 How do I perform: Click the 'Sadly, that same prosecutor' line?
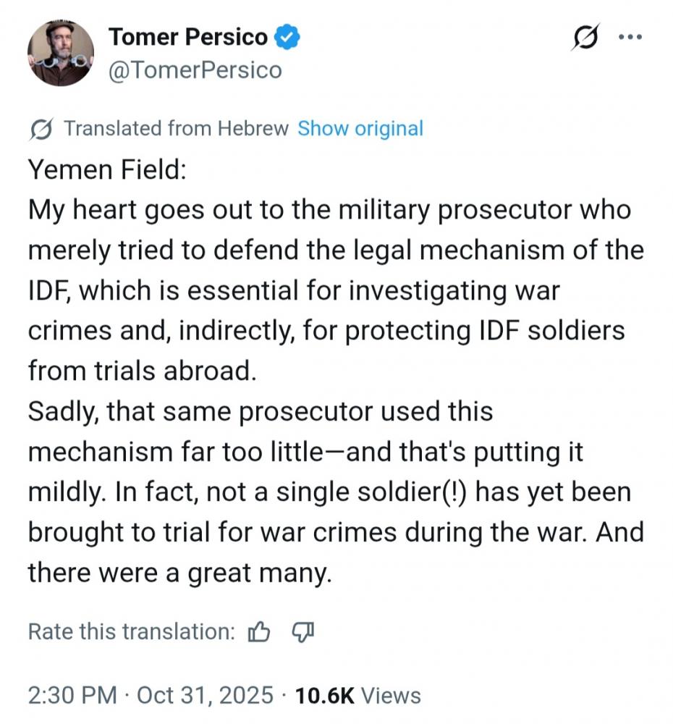coord(260,411)
